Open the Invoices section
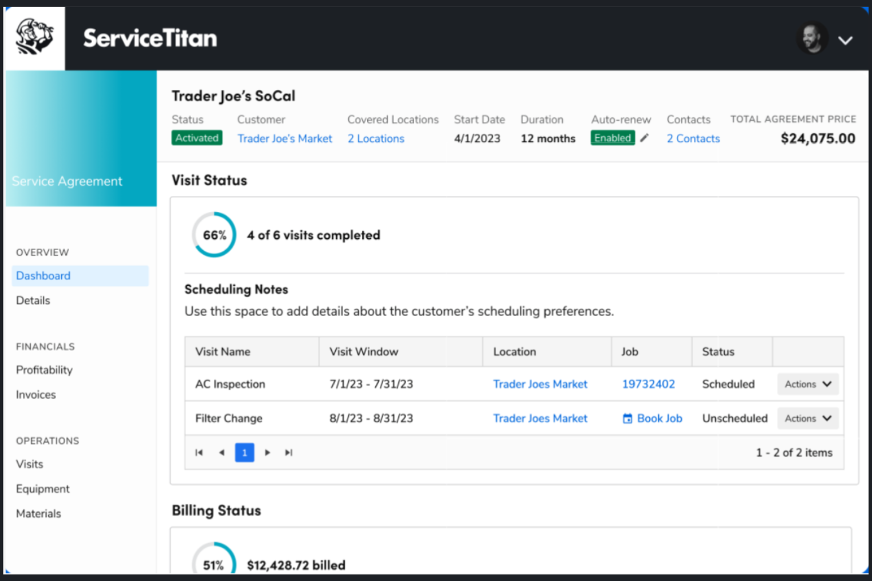872x581 pixels. click(x=35, y=394)
